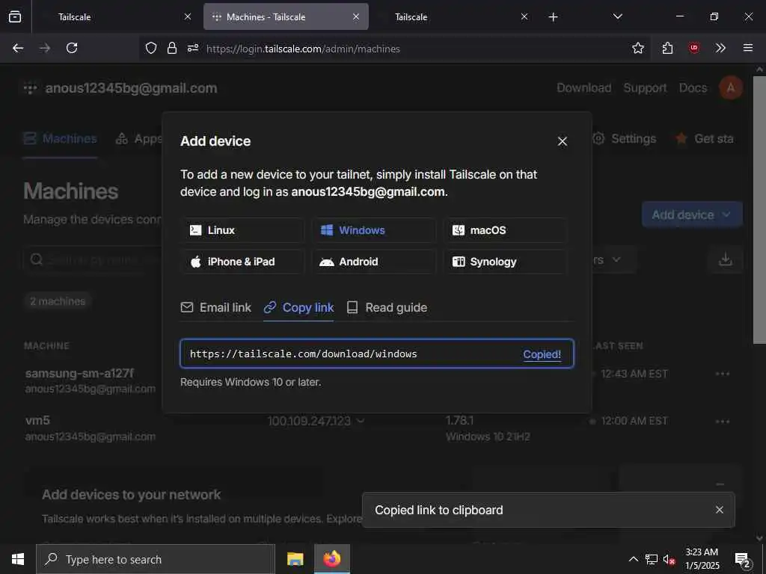Click the Copied! link button
This screenshot has width=766, height=574.
pyautogui.click(x=542, y=354)
